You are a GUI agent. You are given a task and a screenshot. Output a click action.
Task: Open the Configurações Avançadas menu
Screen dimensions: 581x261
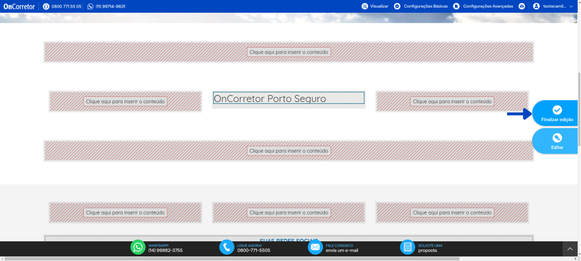pyautogui.click(x=488, y=6)
